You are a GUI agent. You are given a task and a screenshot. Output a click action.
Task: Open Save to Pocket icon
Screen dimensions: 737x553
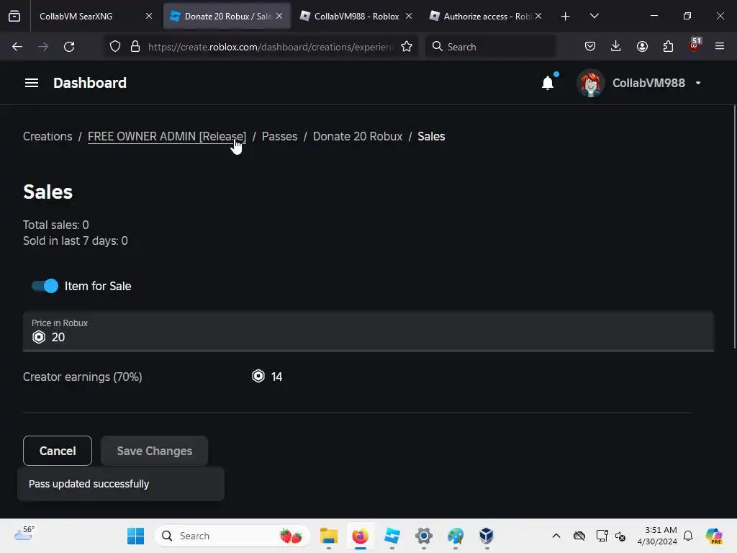pos(590,47)
